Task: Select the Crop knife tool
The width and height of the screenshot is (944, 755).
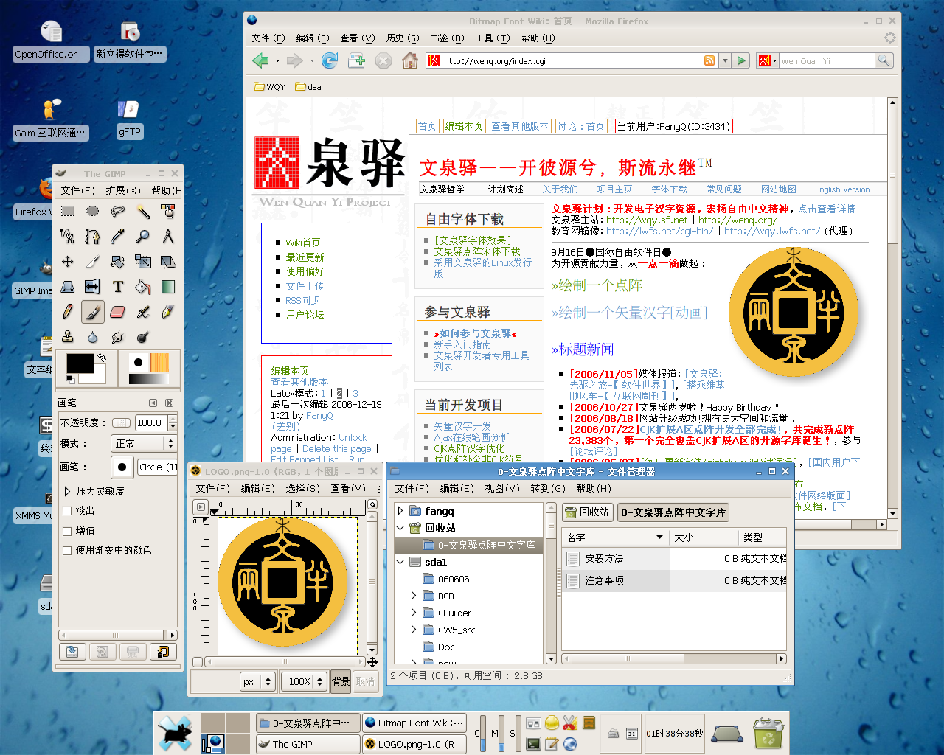Action: coord(93,262)
